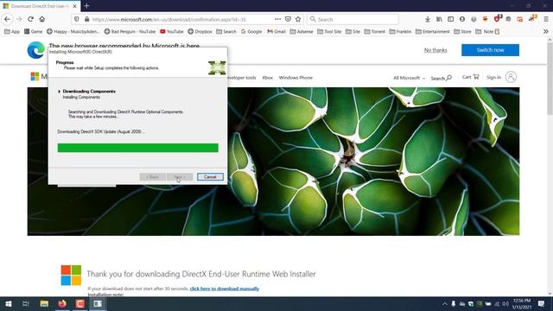The height and width of the screenshot is (311, 553).
Task: Open the Gmail bookmark
Action: (x=276, y=31)
